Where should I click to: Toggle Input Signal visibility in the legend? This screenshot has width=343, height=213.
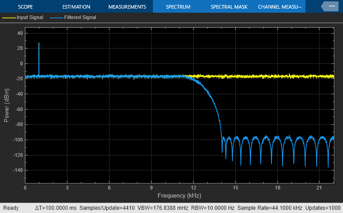[x=30, y=18]
